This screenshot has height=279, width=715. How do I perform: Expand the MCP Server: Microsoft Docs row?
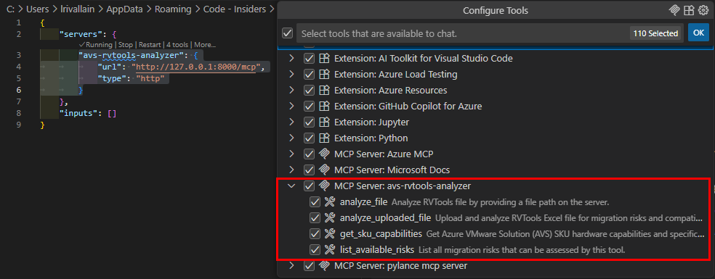coord(292,170)
